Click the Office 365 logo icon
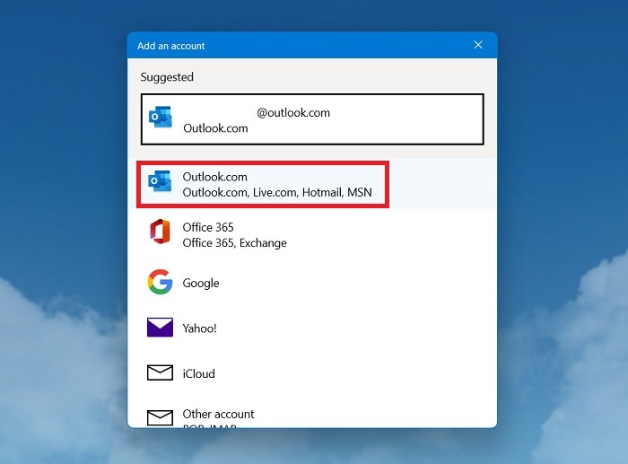 [160, 232]
